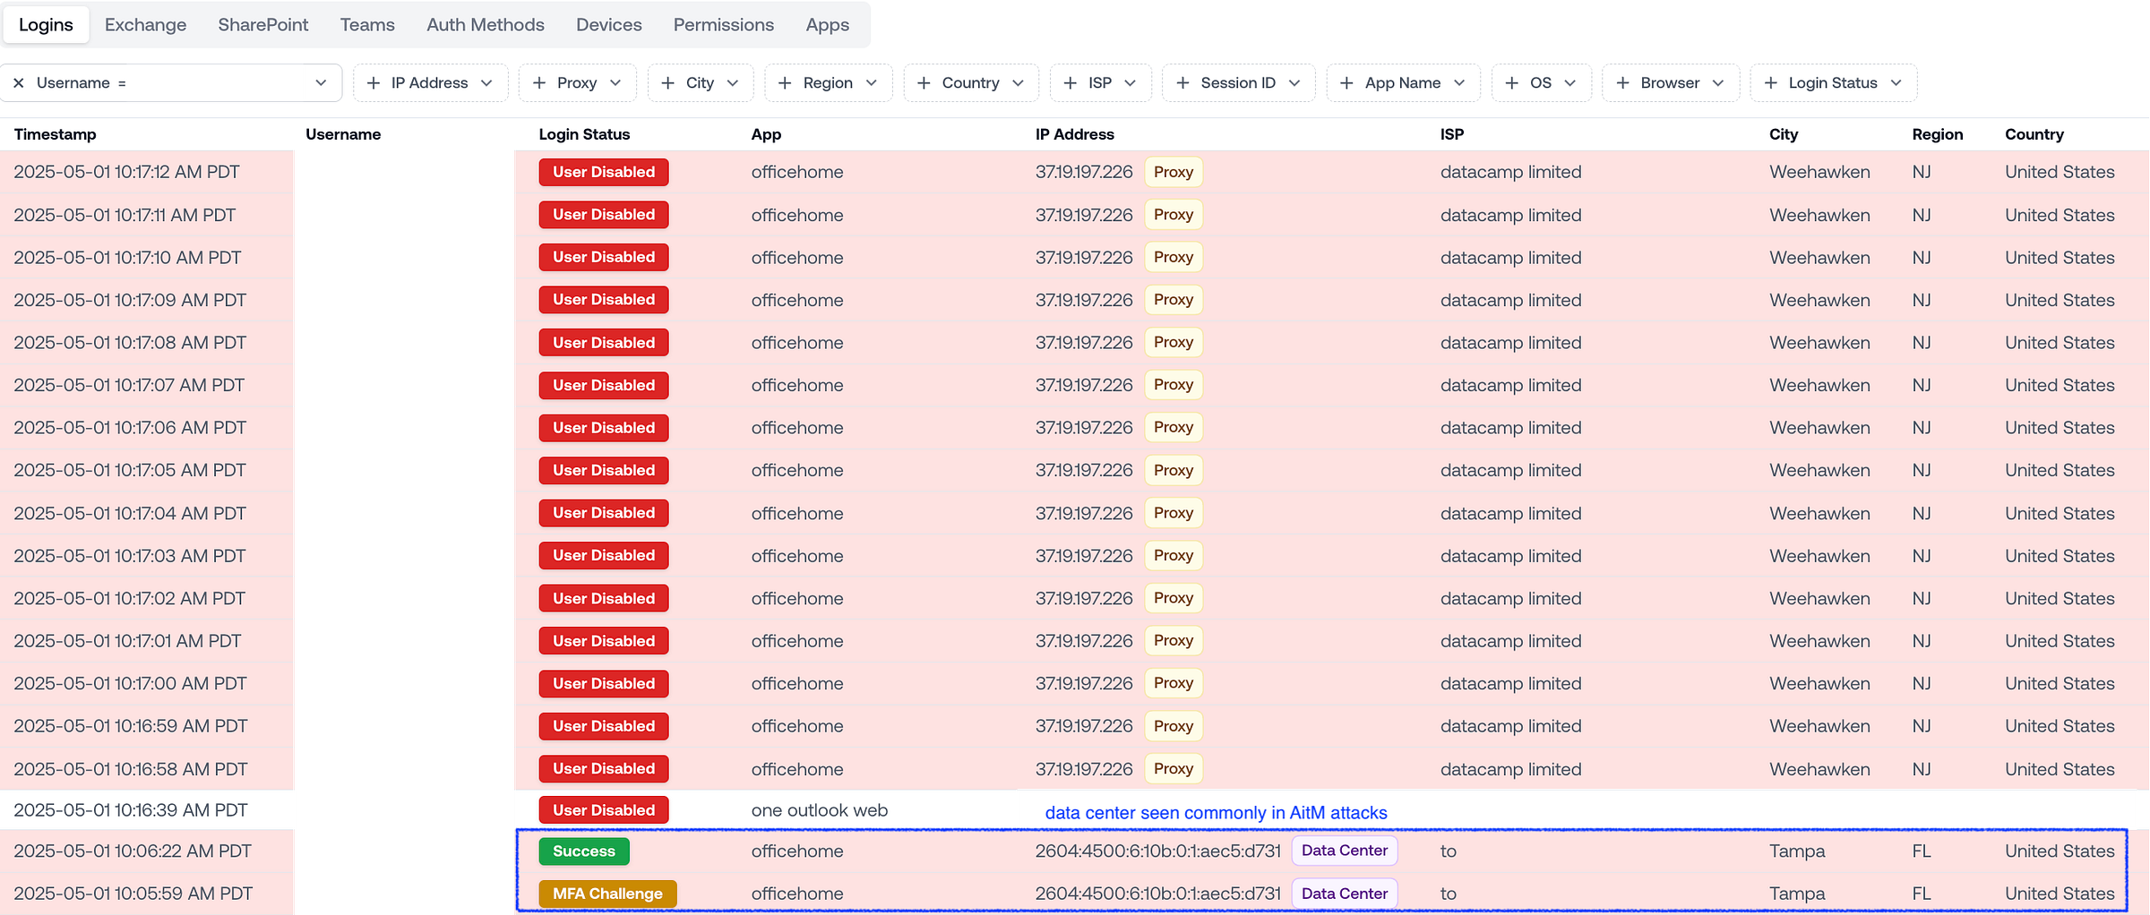Screen dimensions: 2150x915
Task: Click the City column header
Action: tap(1784, 134)
